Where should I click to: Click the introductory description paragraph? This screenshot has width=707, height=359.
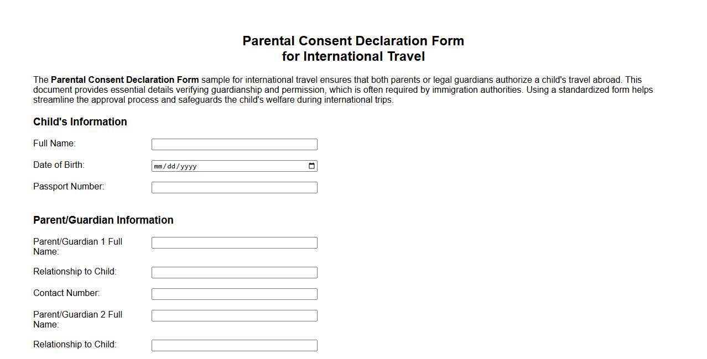point(343,89)
